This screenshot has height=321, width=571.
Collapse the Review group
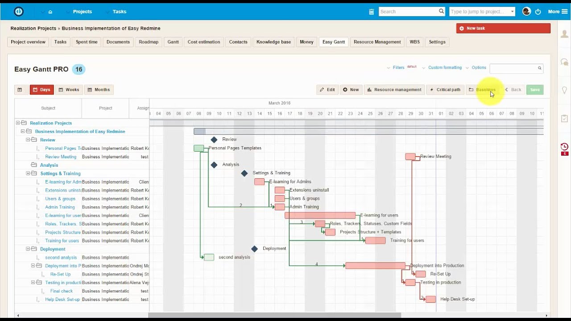coord(28,140)
